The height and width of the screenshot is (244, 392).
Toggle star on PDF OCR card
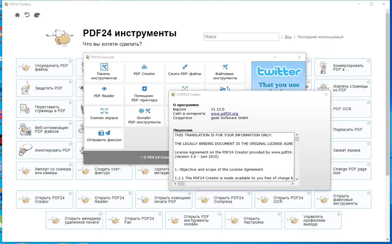point(369,103)
